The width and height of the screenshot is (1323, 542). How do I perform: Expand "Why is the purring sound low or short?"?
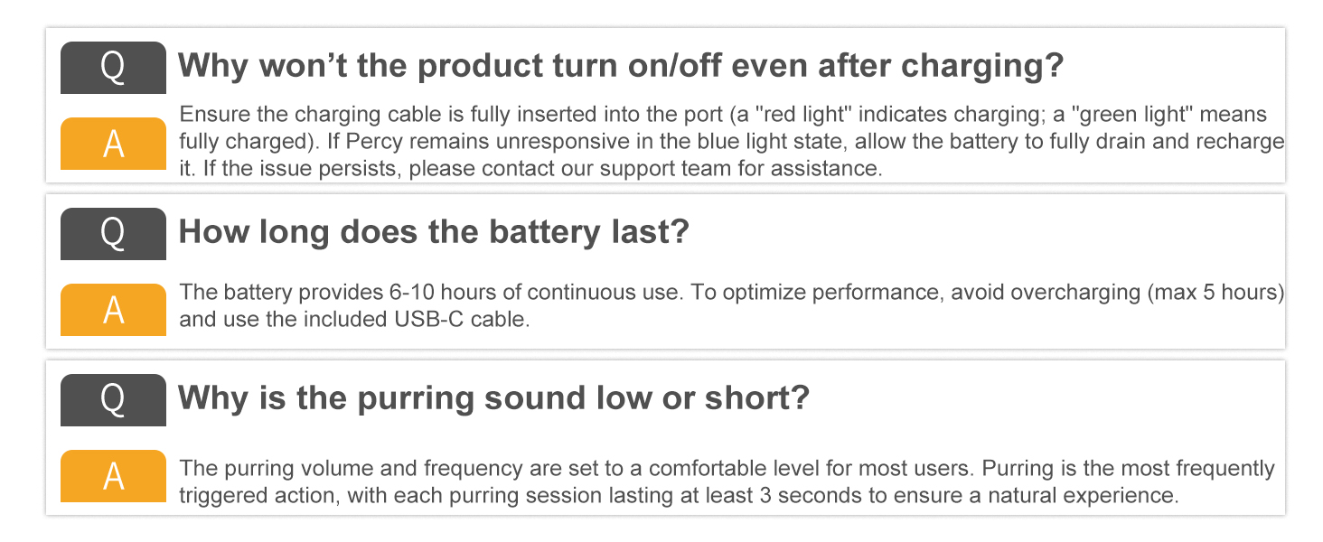coord(493,397)
